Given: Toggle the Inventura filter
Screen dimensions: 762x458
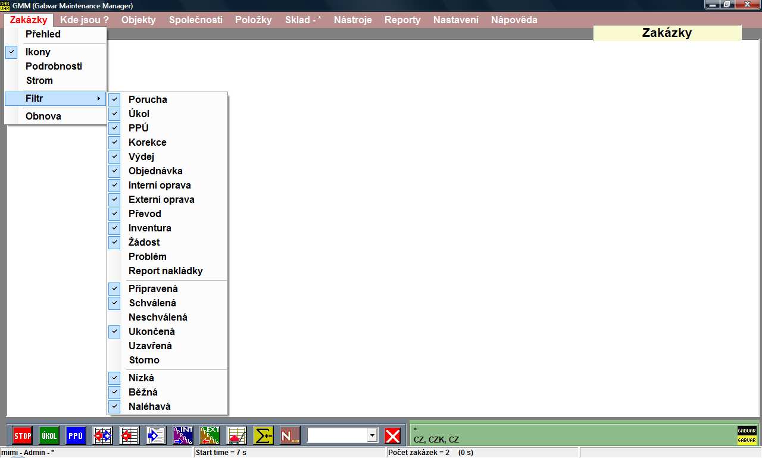Looking at the screenshot, I should click(168, 228).
